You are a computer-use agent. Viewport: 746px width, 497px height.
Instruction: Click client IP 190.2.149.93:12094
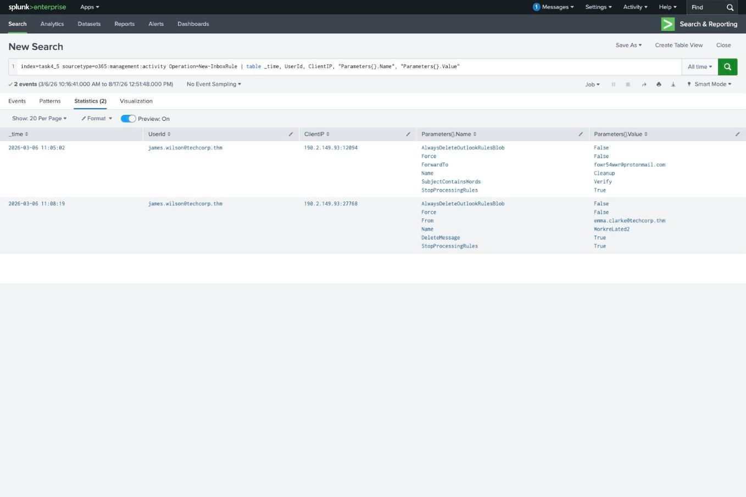pos(331,148)
